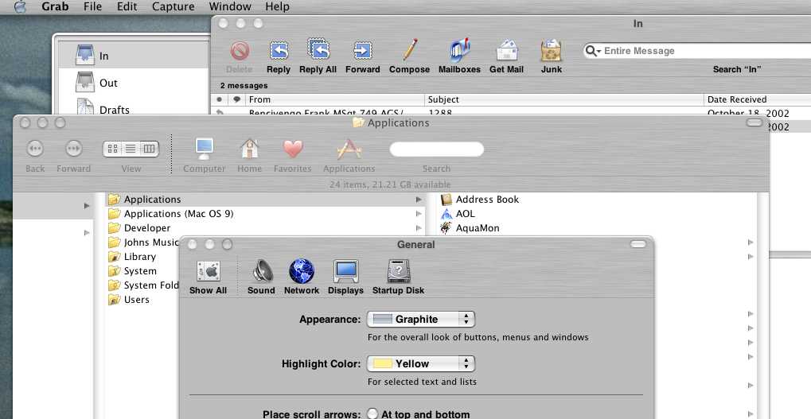Toggle the Finder toolbar pill button
The height and width of the screenshot is (419, 811).
pos(754,122)
